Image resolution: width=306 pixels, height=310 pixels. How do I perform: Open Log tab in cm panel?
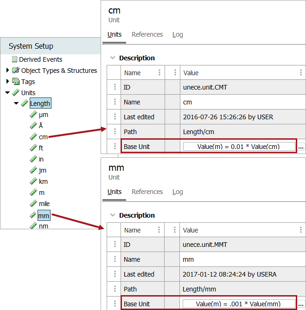[178, 35]
